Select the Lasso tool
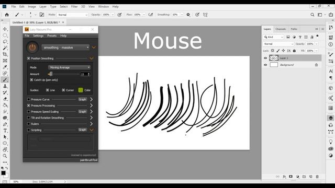 (x=5, y=42)
